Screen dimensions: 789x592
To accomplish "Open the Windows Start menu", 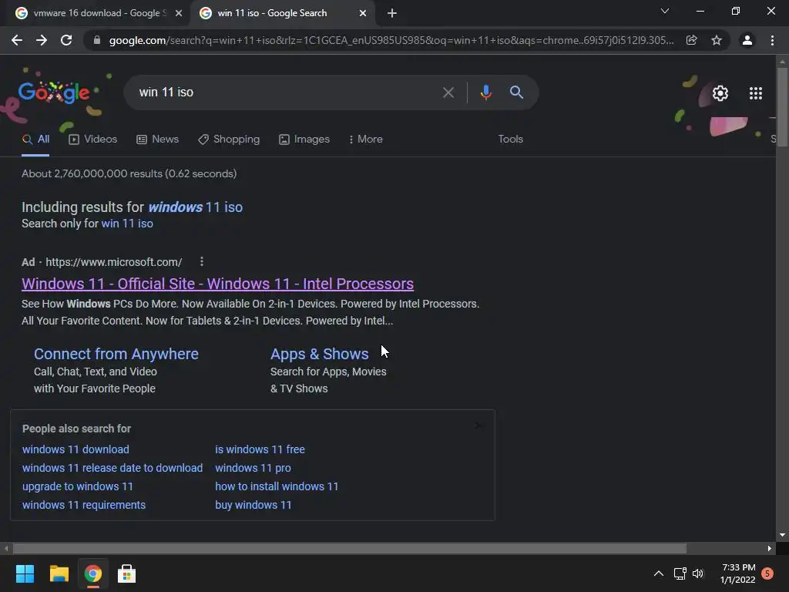I will point(25,573).
